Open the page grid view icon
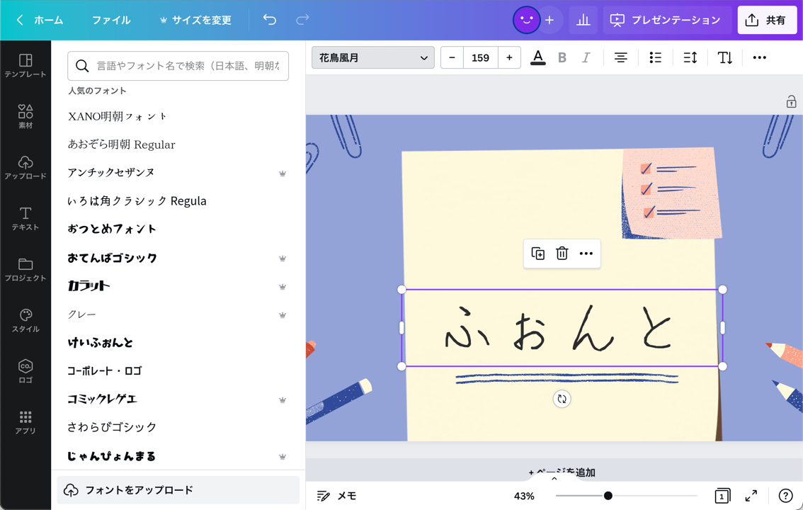 (722, 496)
